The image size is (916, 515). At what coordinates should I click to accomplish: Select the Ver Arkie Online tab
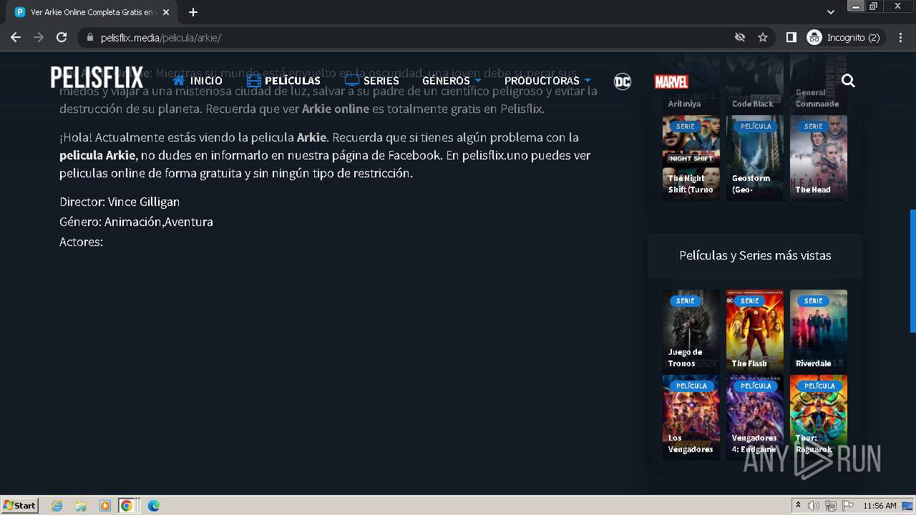92,12
